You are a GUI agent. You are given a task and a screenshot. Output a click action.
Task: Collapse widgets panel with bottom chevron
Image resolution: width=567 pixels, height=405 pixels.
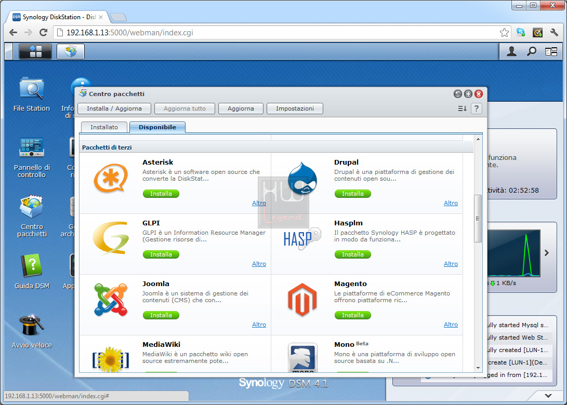click(548, 396)
